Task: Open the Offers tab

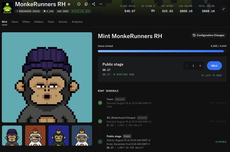Action: pos(26,22)
